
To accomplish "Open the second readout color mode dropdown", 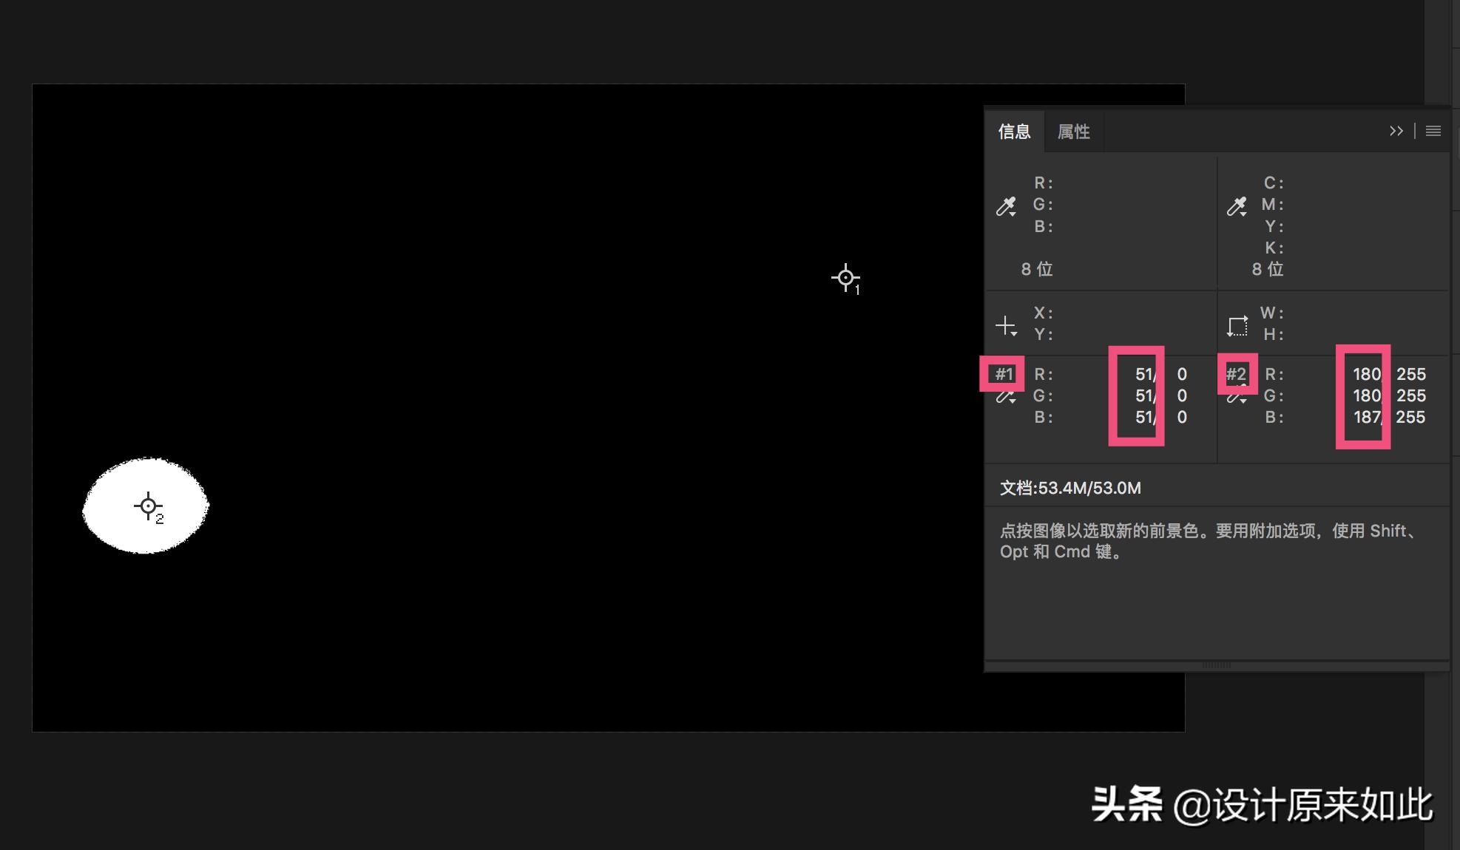I will 1242,214.
